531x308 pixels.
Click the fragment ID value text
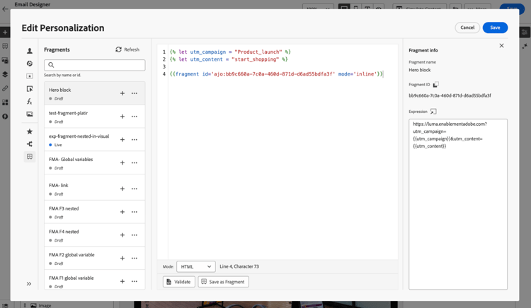coord(450,95)
